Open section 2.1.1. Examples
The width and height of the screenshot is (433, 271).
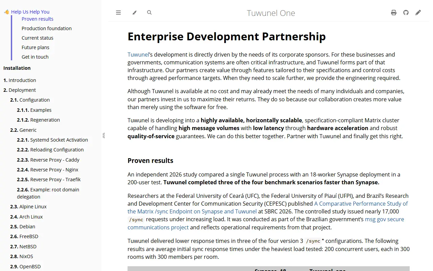click(x=34, y=110)
